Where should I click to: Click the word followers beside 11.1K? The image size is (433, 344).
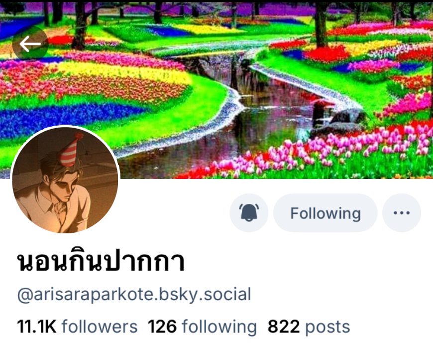coord(100,327)
